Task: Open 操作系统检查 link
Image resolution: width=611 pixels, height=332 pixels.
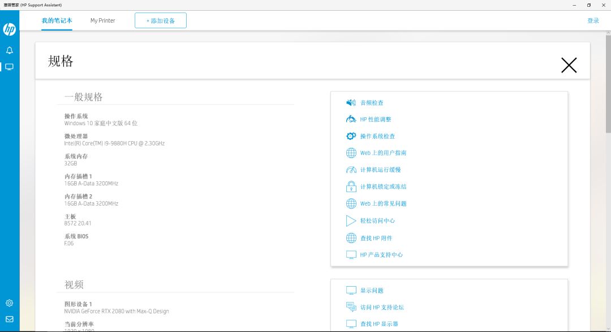Action: [x=377, y=136]
